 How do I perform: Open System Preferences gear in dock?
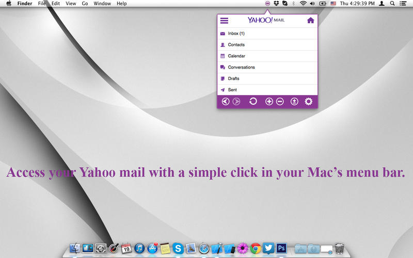click(x=101, y=248)
